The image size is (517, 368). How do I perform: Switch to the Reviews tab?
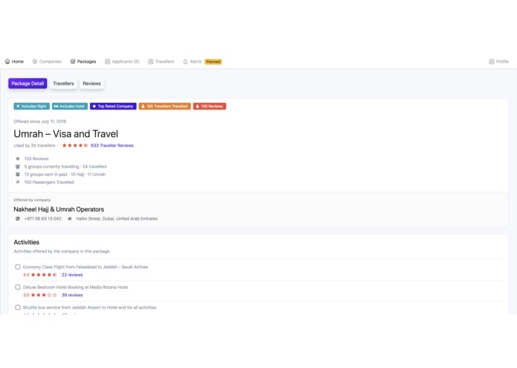(91, 83)
